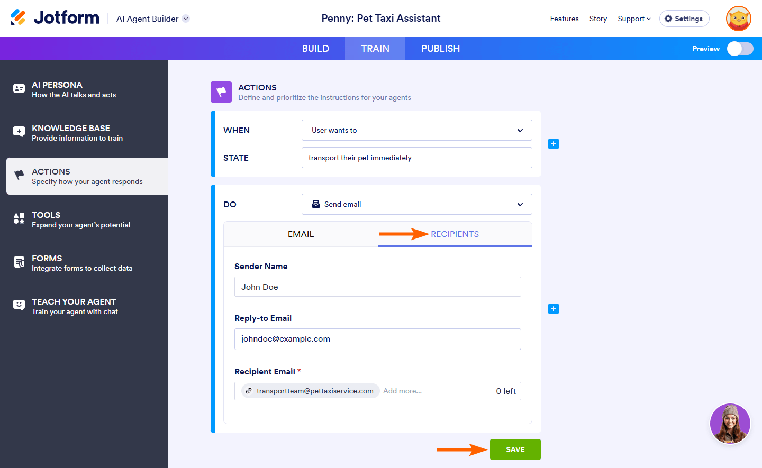Click the plus icon beside the WHEN block
Image resolution: width=762 pixels, height=468 pixels.
[554, 144]
